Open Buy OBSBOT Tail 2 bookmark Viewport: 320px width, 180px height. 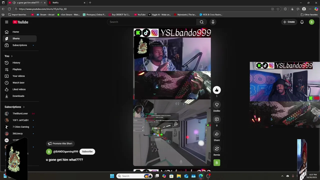tap(119, 14)
